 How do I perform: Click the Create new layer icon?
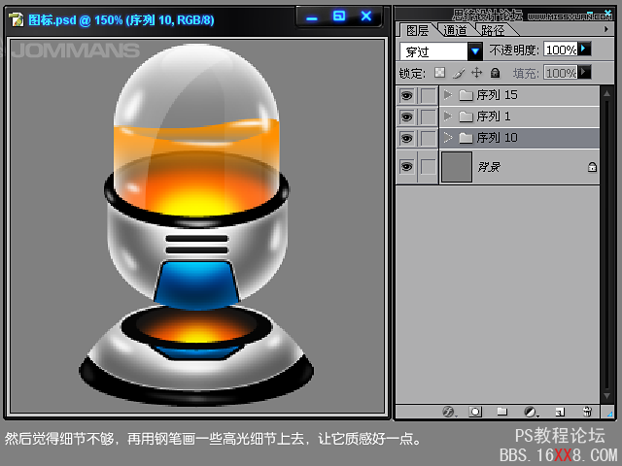[x=559, y=412]
